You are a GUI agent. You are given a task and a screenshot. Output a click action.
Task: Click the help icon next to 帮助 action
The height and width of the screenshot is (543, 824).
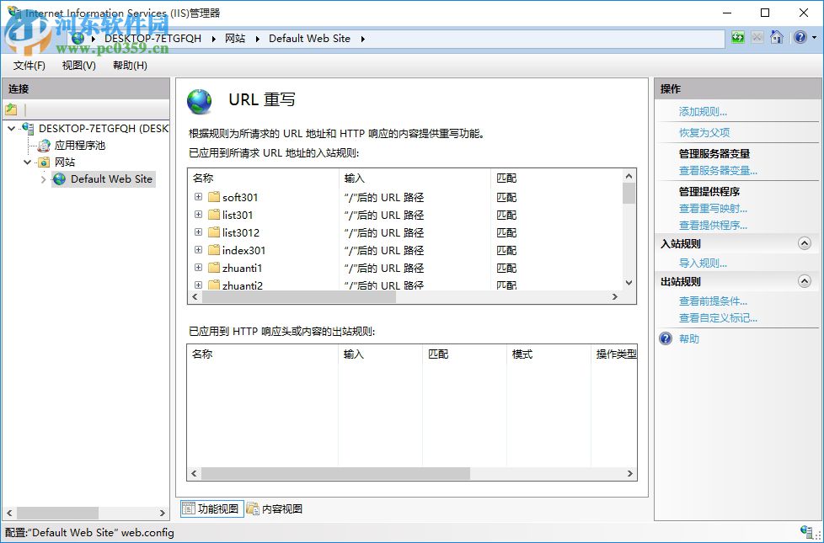(x=665, y=338)
